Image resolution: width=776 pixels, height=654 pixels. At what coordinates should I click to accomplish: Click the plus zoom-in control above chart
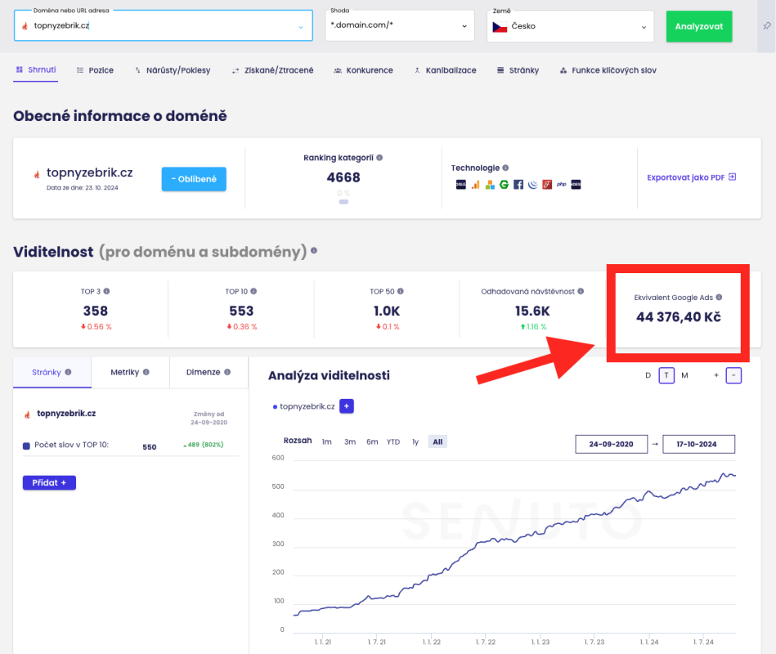[x=715, y=375]
